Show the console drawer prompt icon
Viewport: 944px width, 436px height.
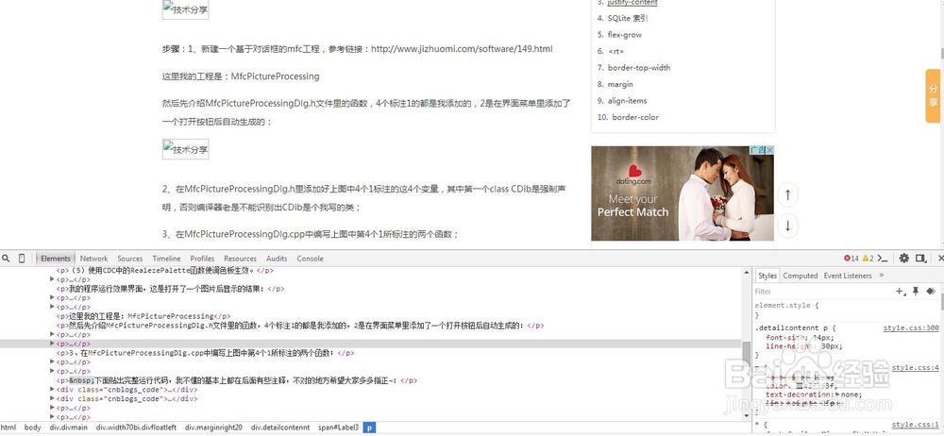[883, 259]
